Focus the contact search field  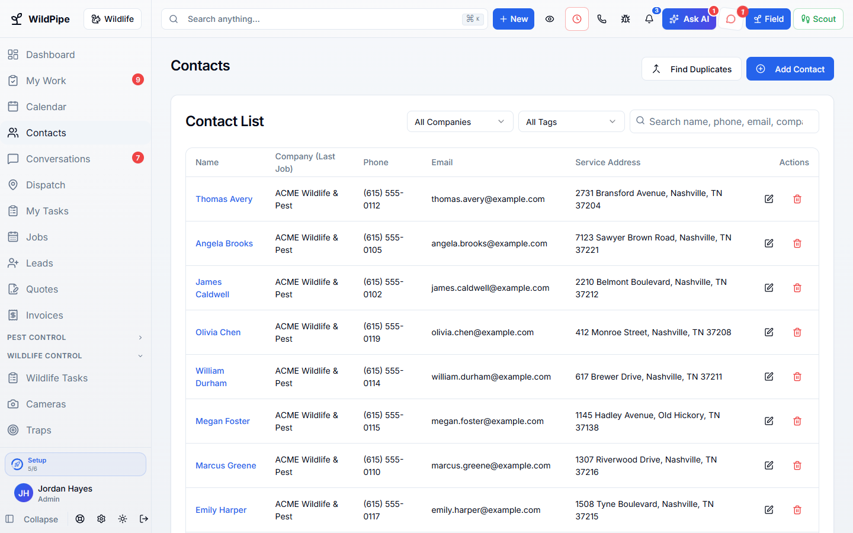coord(724,121)
